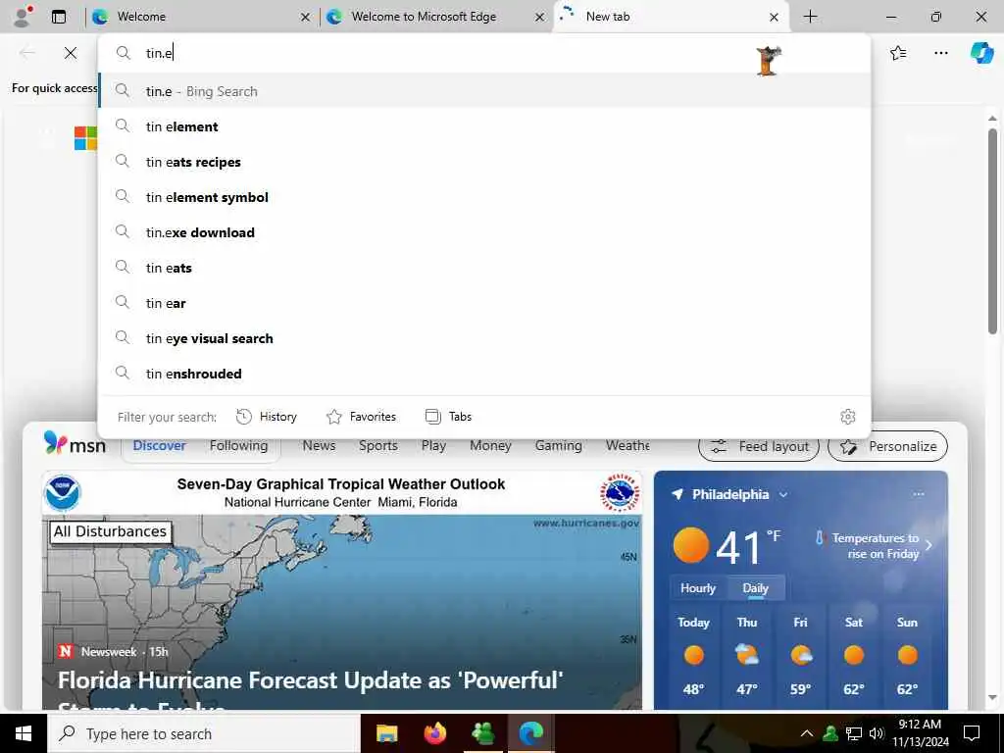The width and height of the screenshot is (1004, 753).
Task: Open the green people app in taskbar
Action: click(482, 733)
